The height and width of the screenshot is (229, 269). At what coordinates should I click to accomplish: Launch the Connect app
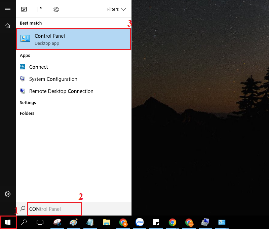pyautogui.click(x=38, y=67)
